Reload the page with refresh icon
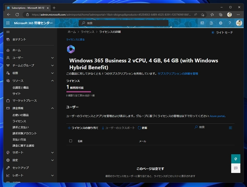The width and height of the screenshot is (247, 187). 17,15
